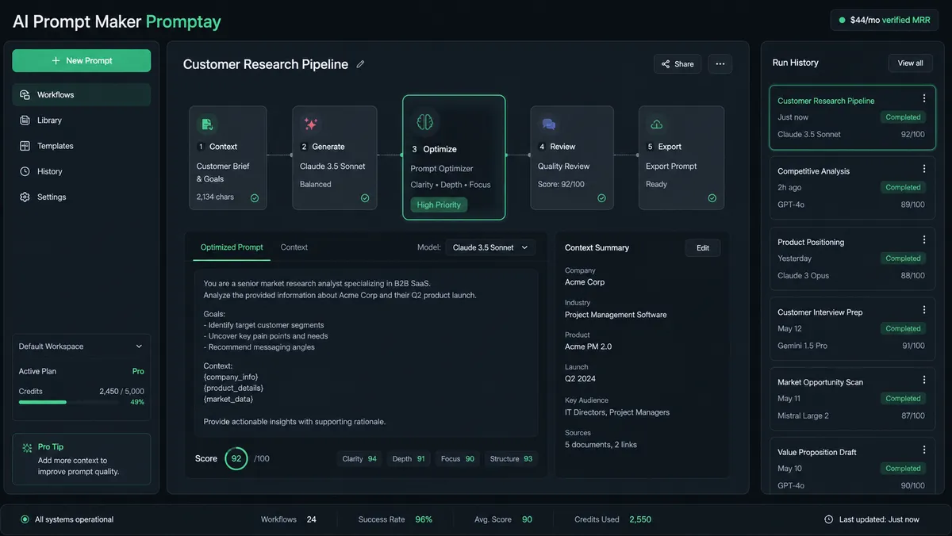Click the Context step document icon
The width and height of the screenshot is (952, 536).
(x=207, y=124)
